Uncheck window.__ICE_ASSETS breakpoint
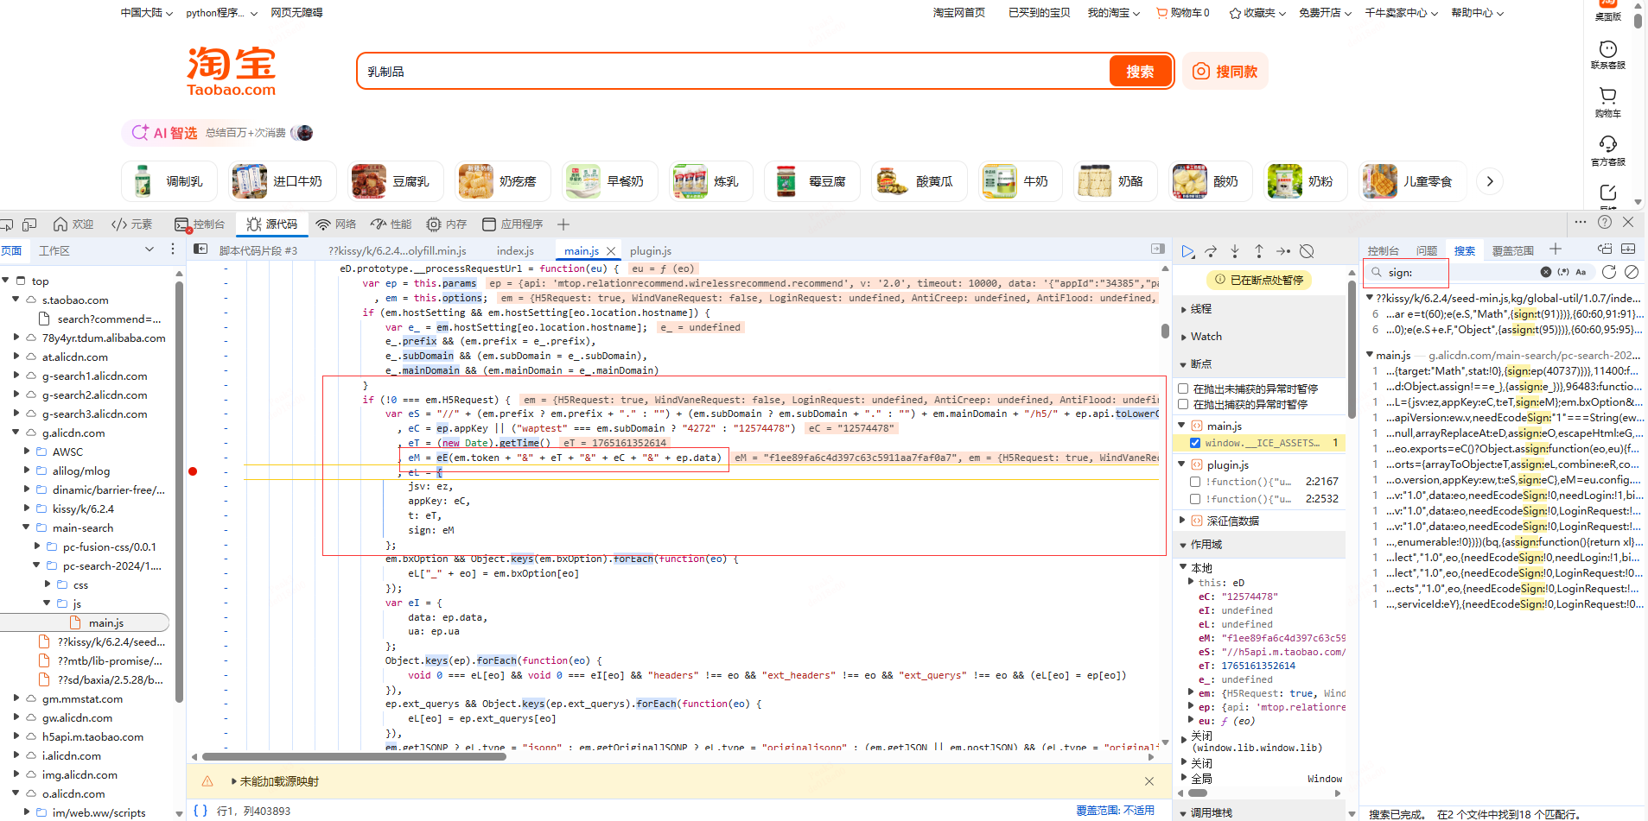This screenshot has height=821, width=1648. (x=1195, y=443)
